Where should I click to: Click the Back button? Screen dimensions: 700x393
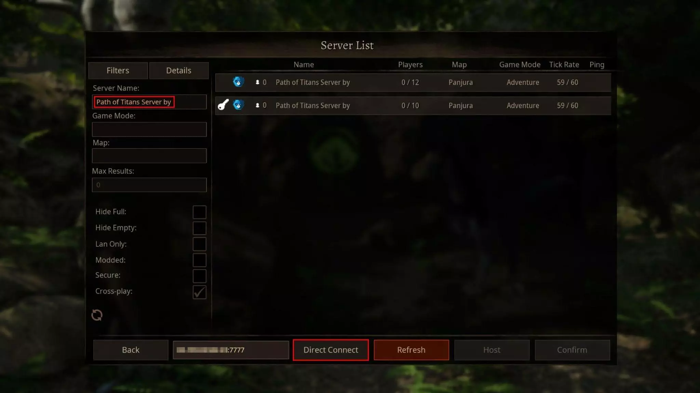(x=131, y=350)
